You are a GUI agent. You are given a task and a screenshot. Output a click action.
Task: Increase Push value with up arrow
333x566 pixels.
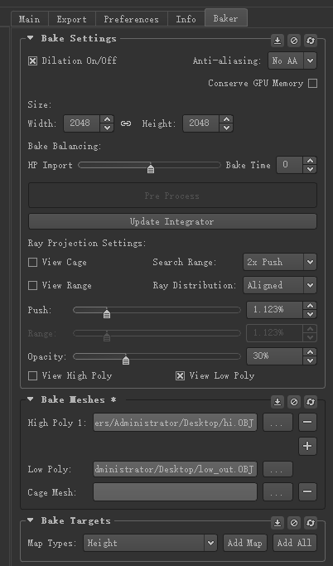coord(310,306)
